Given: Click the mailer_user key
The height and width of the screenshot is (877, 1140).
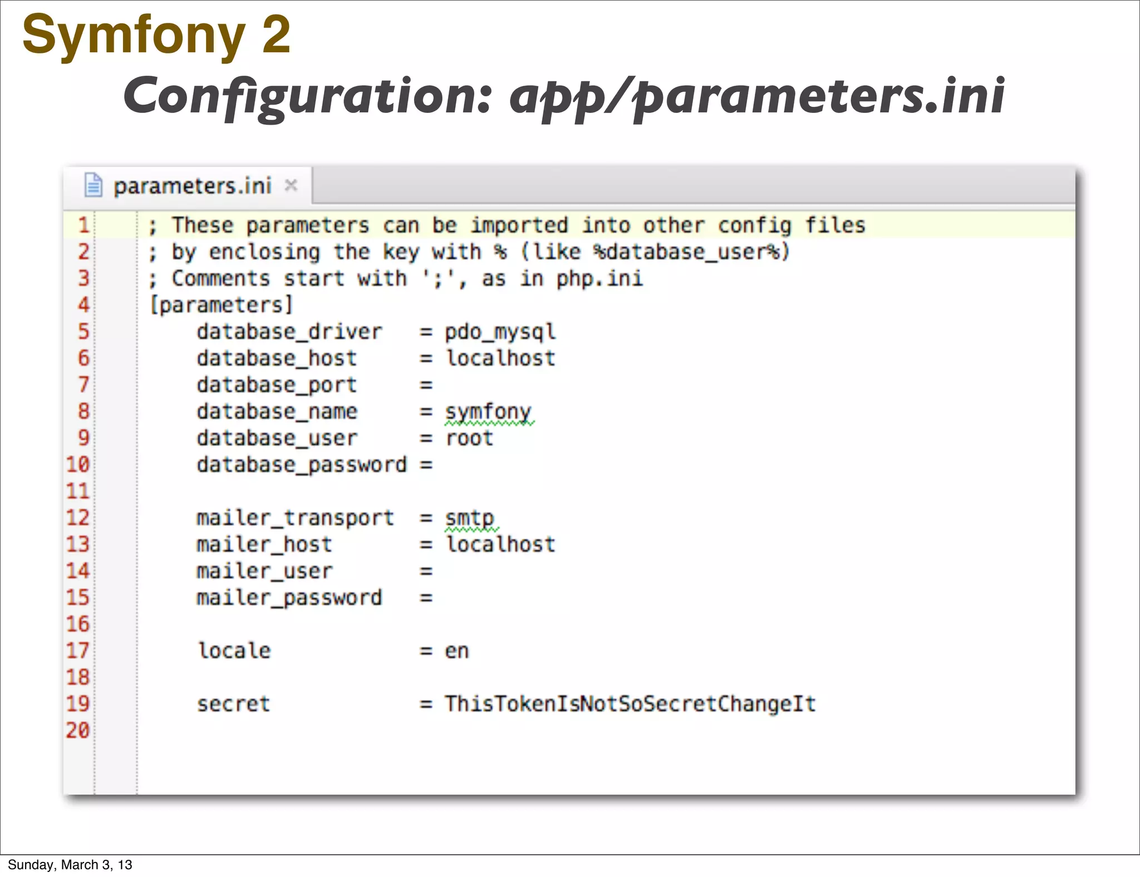Looking at the screenshot, I should pos(264,571).
